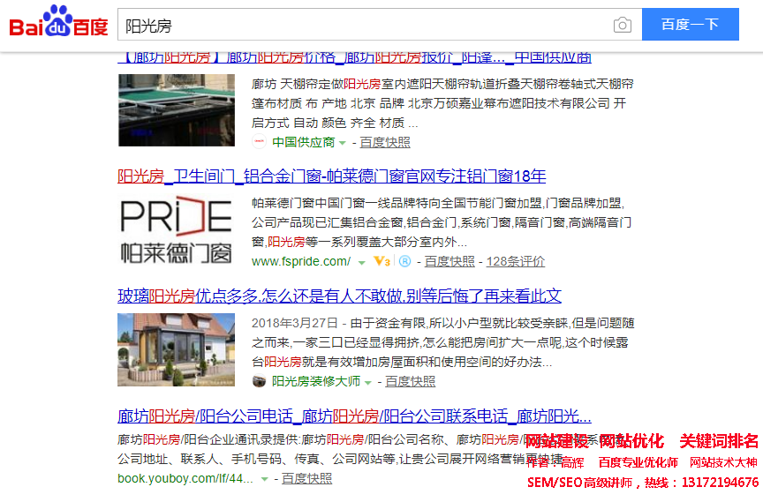Open camera image search in search box
Image resolution: width=763 pixels, height=502 pixels.
point(623,25)
